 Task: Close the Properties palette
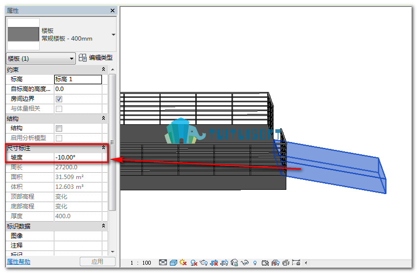pos(113,10)
